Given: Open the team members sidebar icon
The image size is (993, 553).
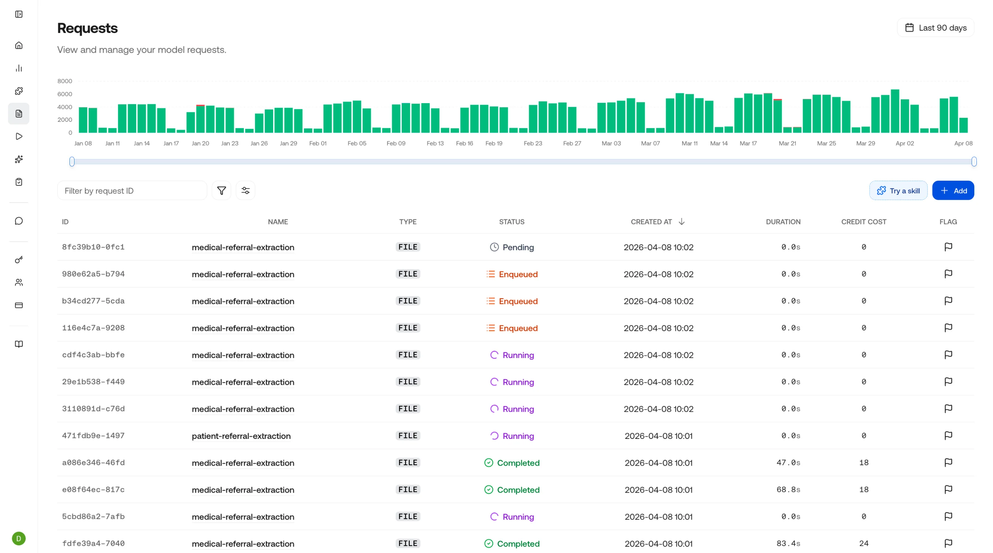Looking at the screenshot, I should 19,283.
